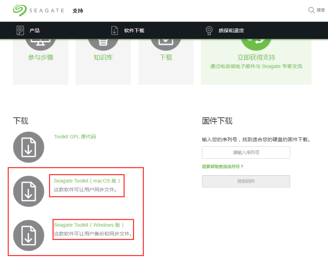Click the download document icon beside 软件下载
Viewport: 328px width, 261px height.
[x=114, y=30]
